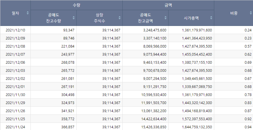The width and height of the screenshot is (253, 130).
Task: Click ratio value 0.94
Action: click(248, 127)
